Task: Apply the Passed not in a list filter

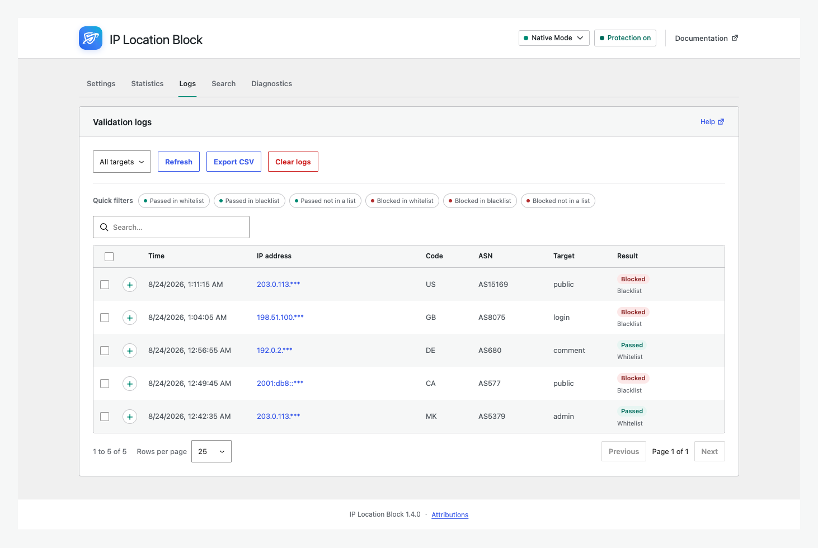Action: tap(325, 201)
